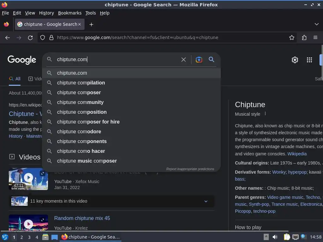Click Report inappropriate predictions link
323x242 pixels.
pos(190,169)
